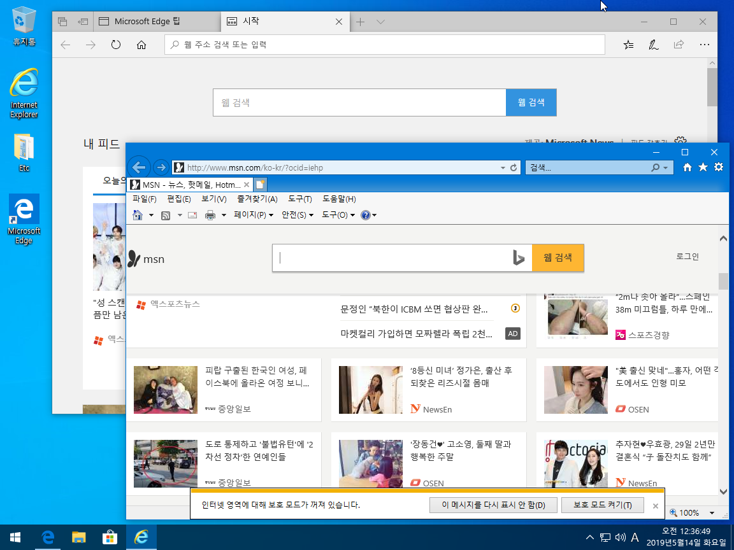
Task: Open 도구(T) menu in IE menu bar
Action: coord(299,199)
